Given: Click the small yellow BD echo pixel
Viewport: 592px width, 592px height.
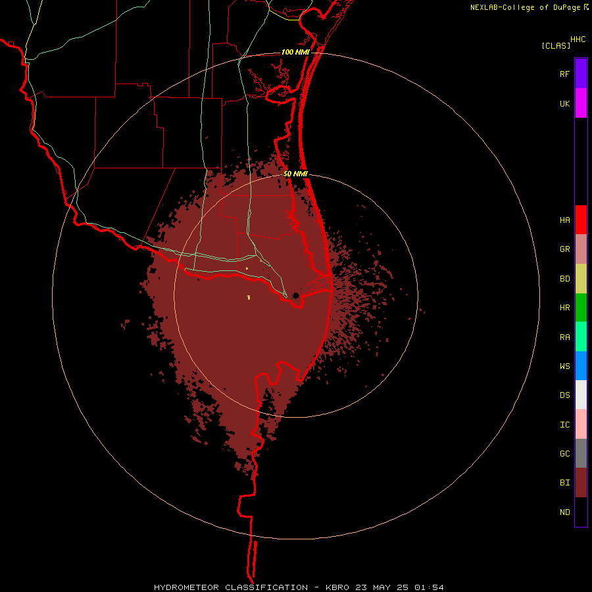Looking at the screenshot, I should point(249,297).
